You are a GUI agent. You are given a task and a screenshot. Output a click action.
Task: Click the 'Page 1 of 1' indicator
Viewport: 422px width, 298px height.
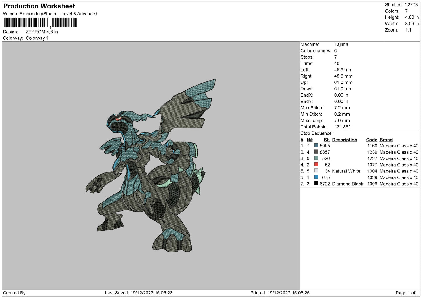[x=407, y=293]
